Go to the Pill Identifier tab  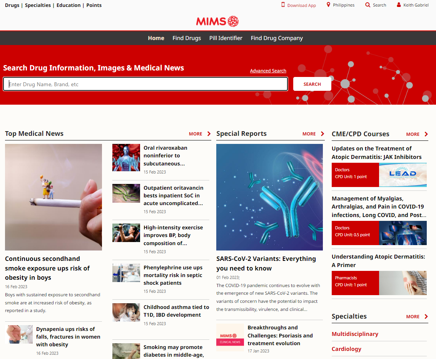pyautogui.click(x=226, y=38)
